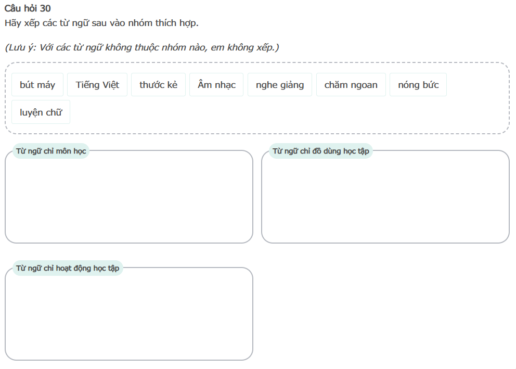Click the instruction text 'Hãy xếp các từ ngữ'
Image resolution: width=516 pixels, height=369 pixels.
[x=101, y=23]
